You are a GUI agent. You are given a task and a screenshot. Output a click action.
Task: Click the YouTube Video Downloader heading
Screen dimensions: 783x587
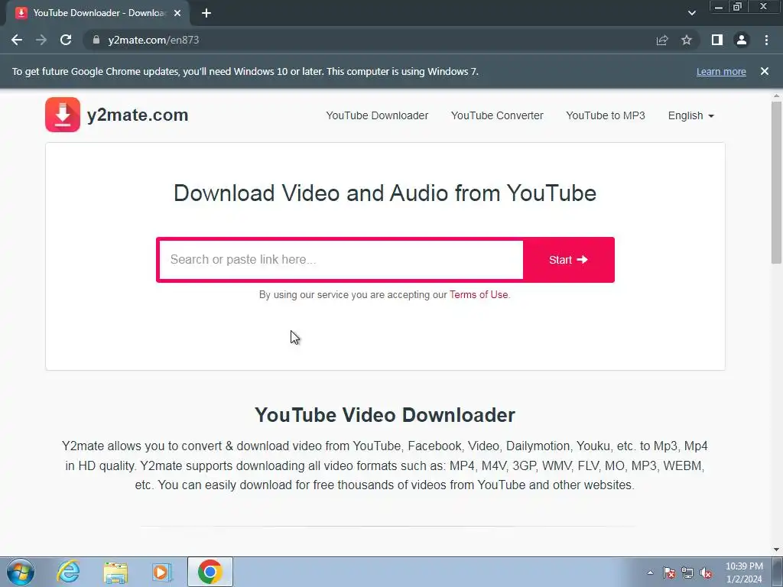point(385,415)
